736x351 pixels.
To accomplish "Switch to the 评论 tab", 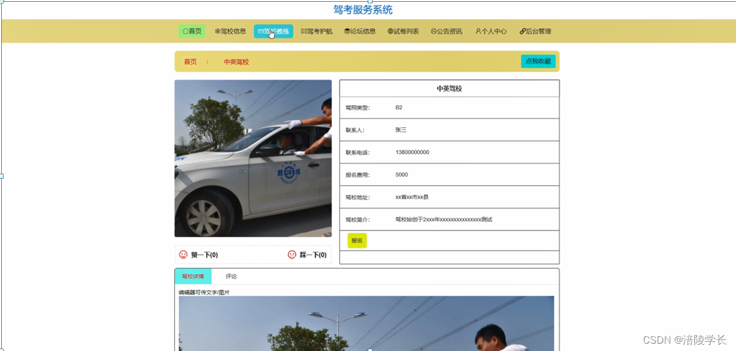I will 231,276.
